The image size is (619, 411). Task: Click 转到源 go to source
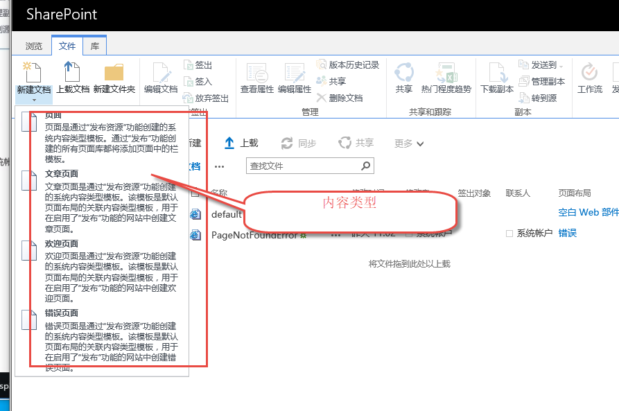click(538, 98)
